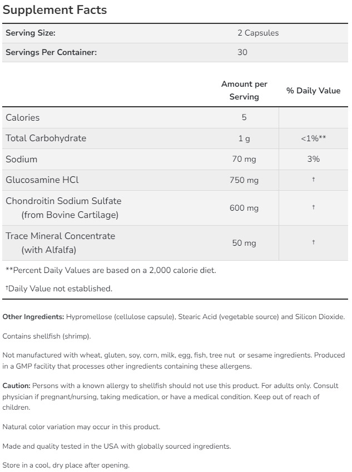This screenshot has height=472, width=352.
Task: Click the Serving Size label
Action: point(31,33)
